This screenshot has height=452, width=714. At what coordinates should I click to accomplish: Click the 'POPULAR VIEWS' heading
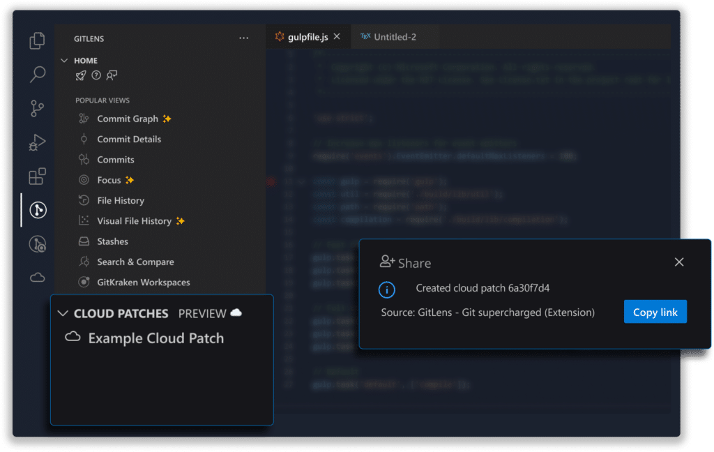(102, 100)
